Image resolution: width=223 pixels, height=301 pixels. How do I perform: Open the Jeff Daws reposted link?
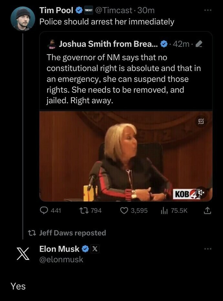73,233
